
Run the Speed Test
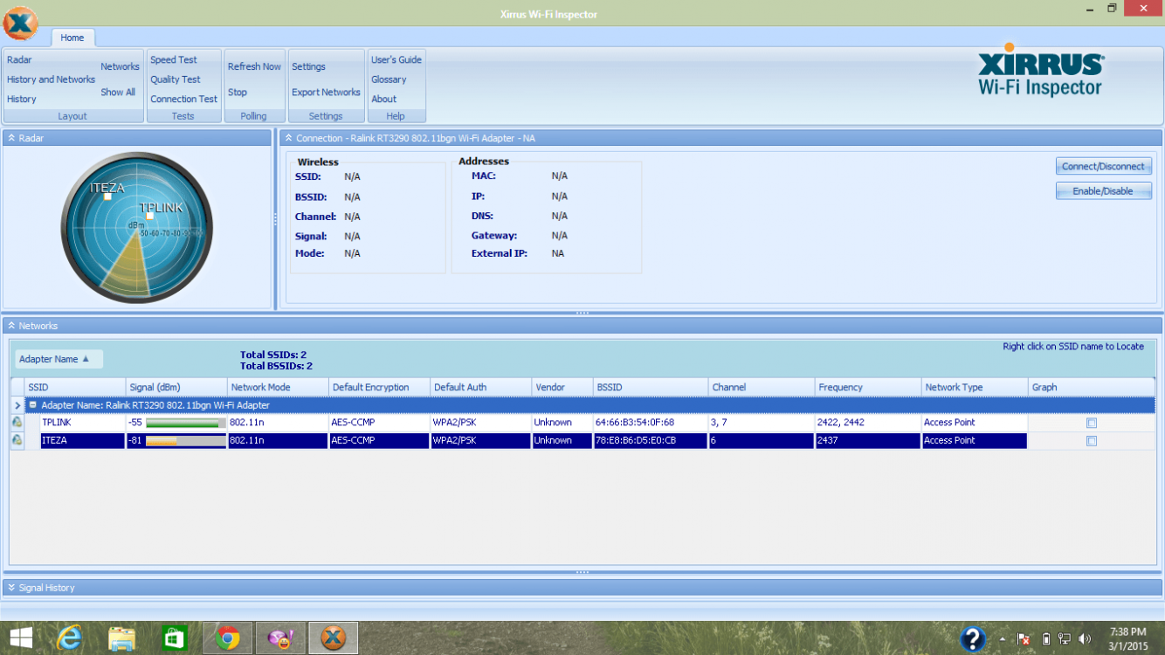tap(174, 59)
